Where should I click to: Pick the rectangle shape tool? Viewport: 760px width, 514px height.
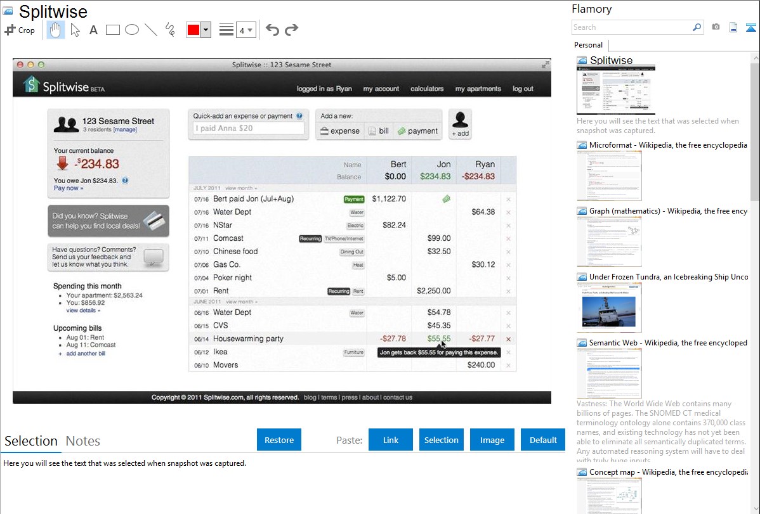pyautogui.click(x=113, y=30)
